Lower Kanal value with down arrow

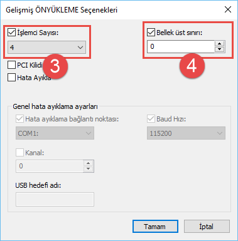pos(89,169)
